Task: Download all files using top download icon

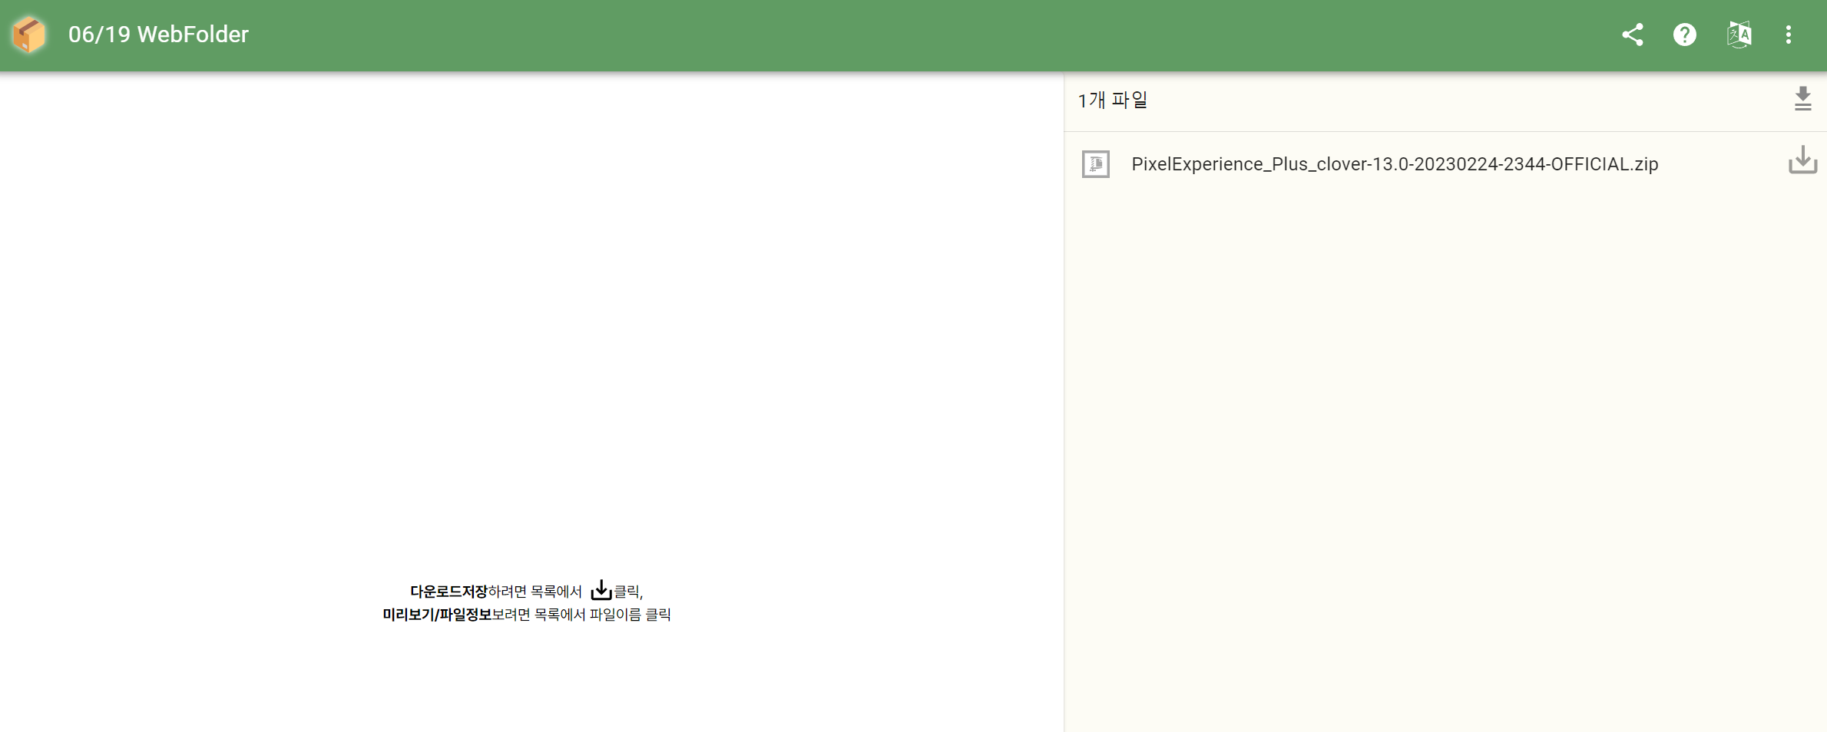Action: point(1802,99)
